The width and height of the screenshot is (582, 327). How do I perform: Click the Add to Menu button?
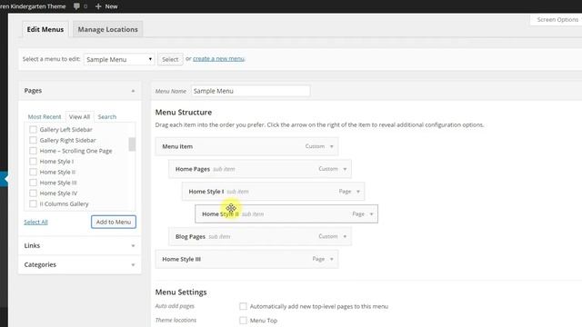point(114,222)
